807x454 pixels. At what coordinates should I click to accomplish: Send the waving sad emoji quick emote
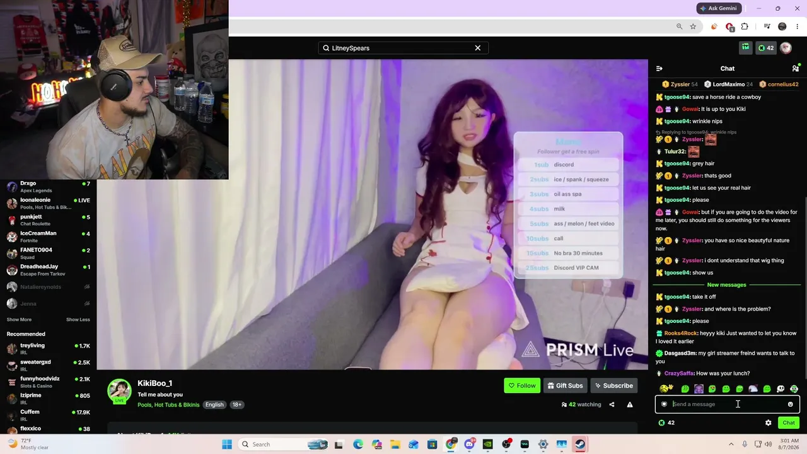click(x=666, y=388)
